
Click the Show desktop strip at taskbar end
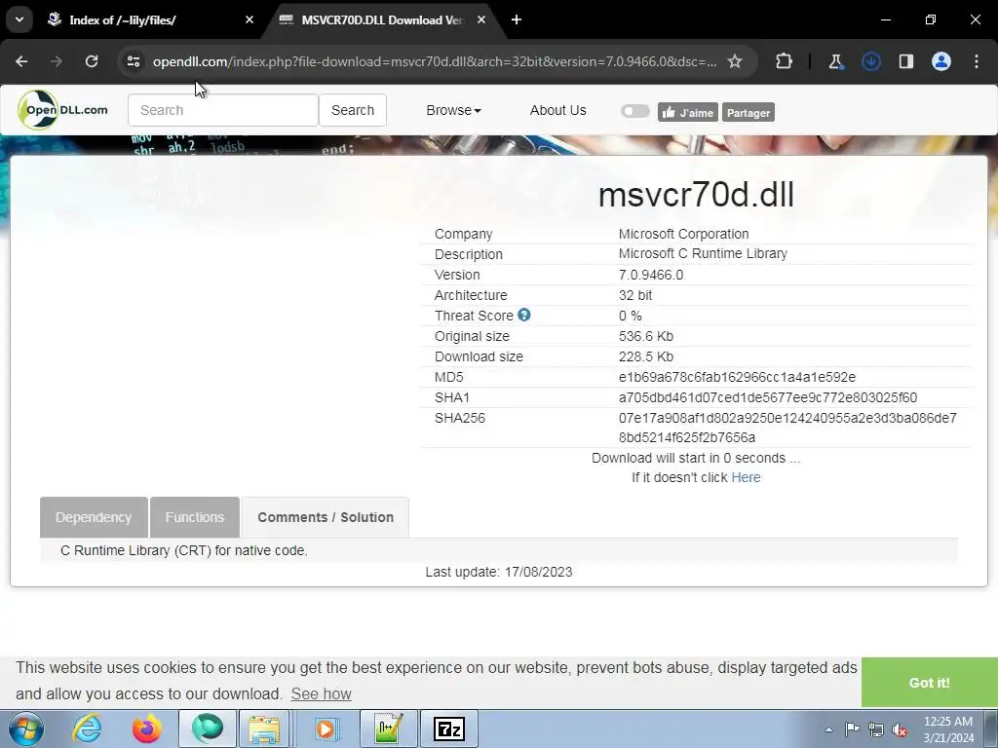click(x=991, y=729)
